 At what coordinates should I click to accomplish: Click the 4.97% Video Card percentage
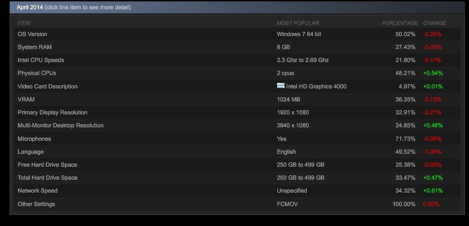407,87
